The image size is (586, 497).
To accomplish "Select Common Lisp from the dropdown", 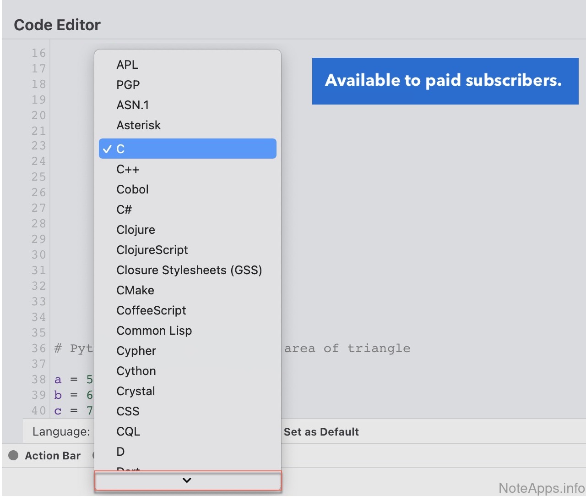I will tap(154, 331).
